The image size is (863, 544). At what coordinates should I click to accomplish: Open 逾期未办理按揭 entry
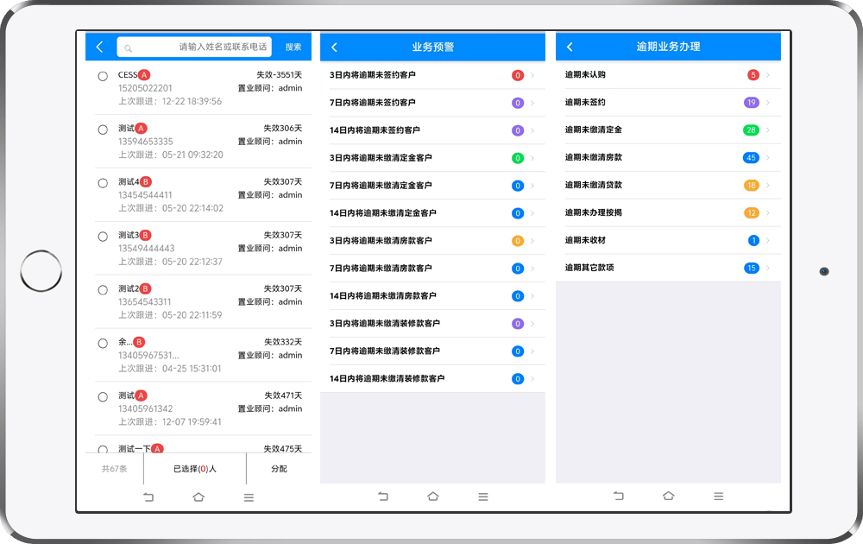pos(668,212)
